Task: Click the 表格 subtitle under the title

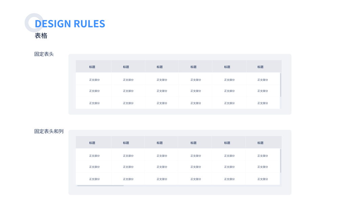Action: pyautogui.click(x=41, y=36)
